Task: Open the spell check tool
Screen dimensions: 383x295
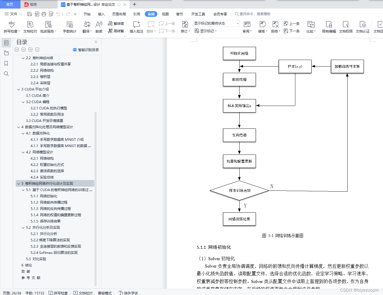Action: click(x=12, y=27)
